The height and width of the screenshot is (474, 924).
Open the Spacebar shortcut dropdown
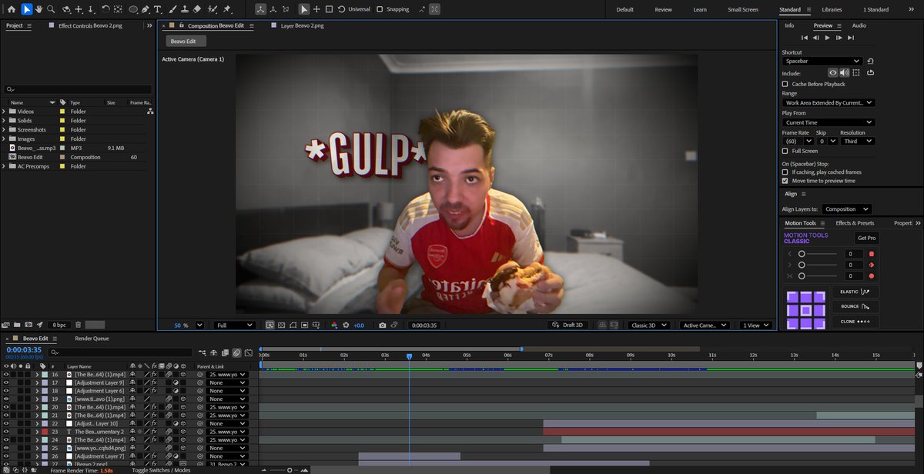click(x=822, y=61)
